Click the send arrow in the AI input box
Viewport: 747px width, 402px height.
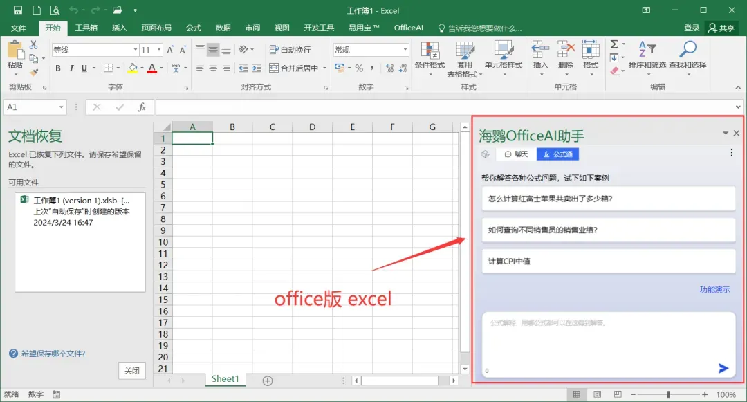(723, 367)
